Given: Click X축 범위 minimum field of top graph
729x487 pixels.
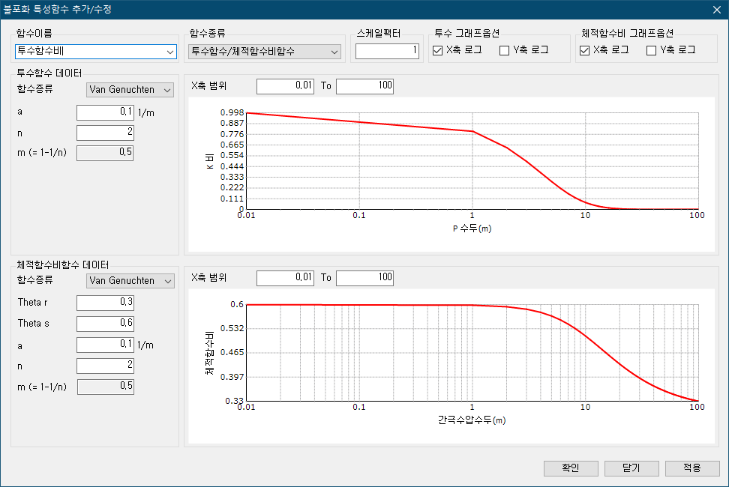Looking at the screenshot, I should click(285, 86).
